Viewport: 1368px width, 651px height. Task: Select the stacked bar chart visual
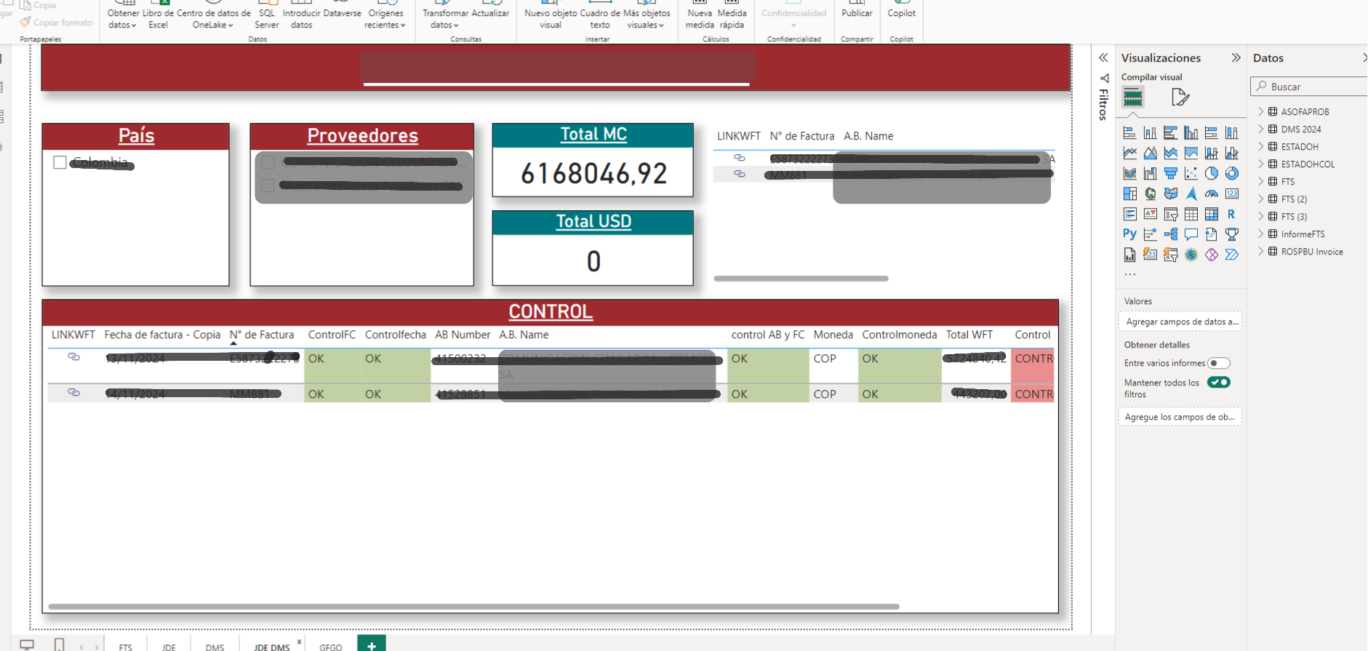pos(1129,133)
